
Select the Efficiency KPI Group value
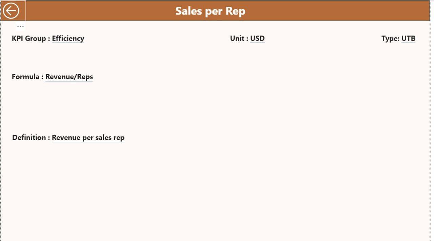68,38
